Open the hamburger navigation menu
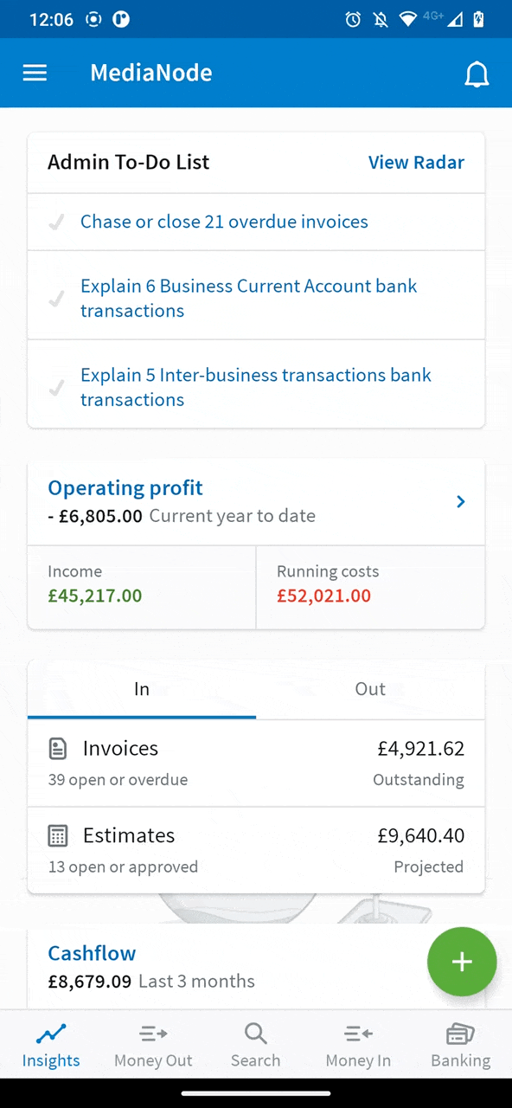Image resolution: width=512 pixels, height=1108 pixels. [35, 73]
